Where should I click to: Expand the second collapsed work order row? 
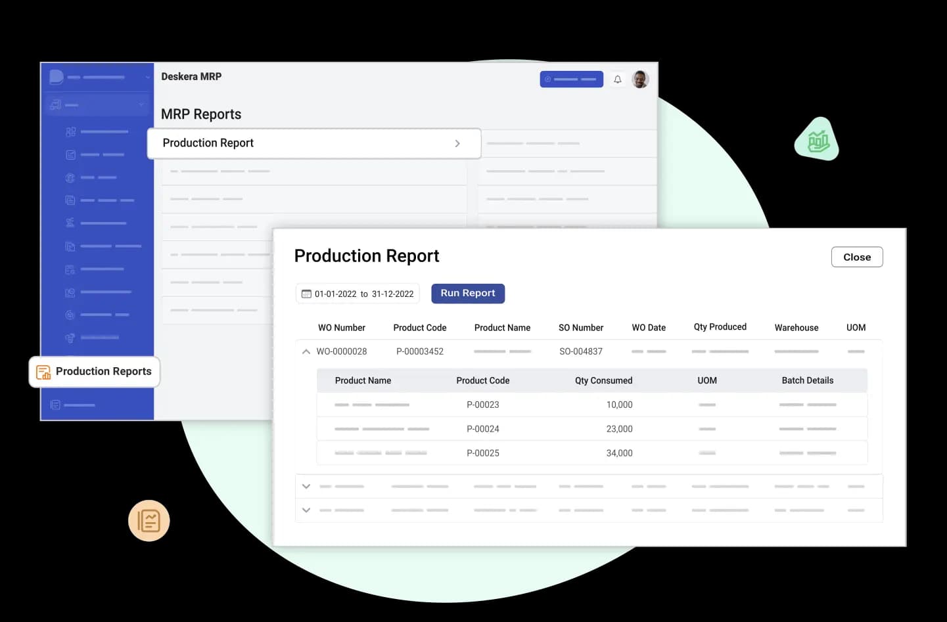(306, 487)
